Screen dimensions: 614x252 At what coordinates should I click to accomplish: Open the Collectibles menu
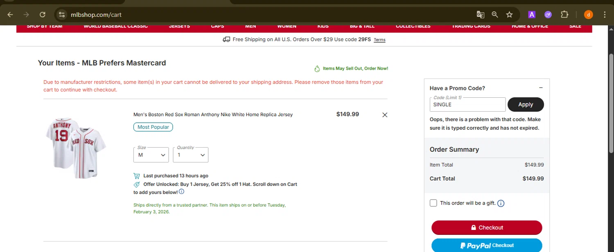413,27
